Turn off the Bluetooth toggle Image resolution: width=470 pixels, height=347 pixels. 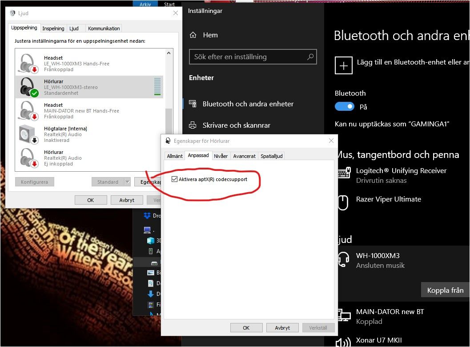(344, 106)
